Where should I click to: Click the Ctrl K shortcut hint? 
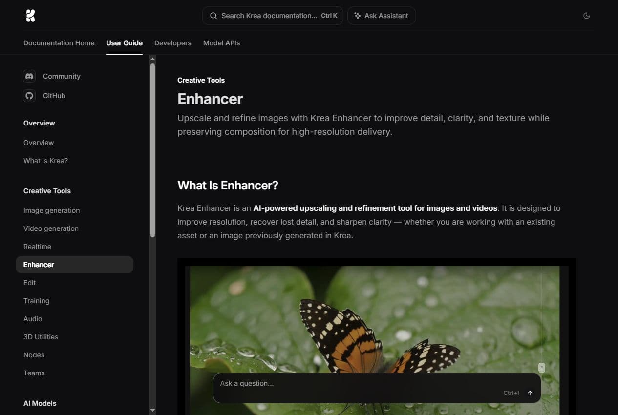329,16
